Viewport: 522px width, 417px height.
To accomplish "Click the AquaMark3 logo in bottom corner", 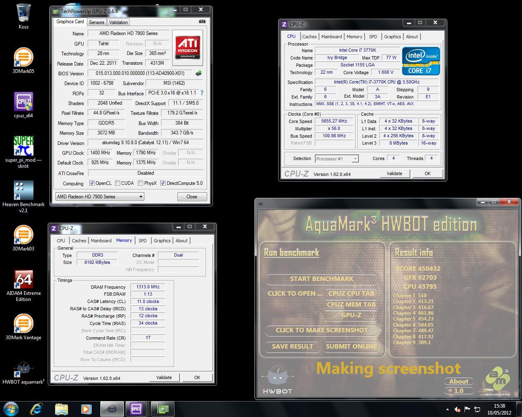I will [498, 381].
